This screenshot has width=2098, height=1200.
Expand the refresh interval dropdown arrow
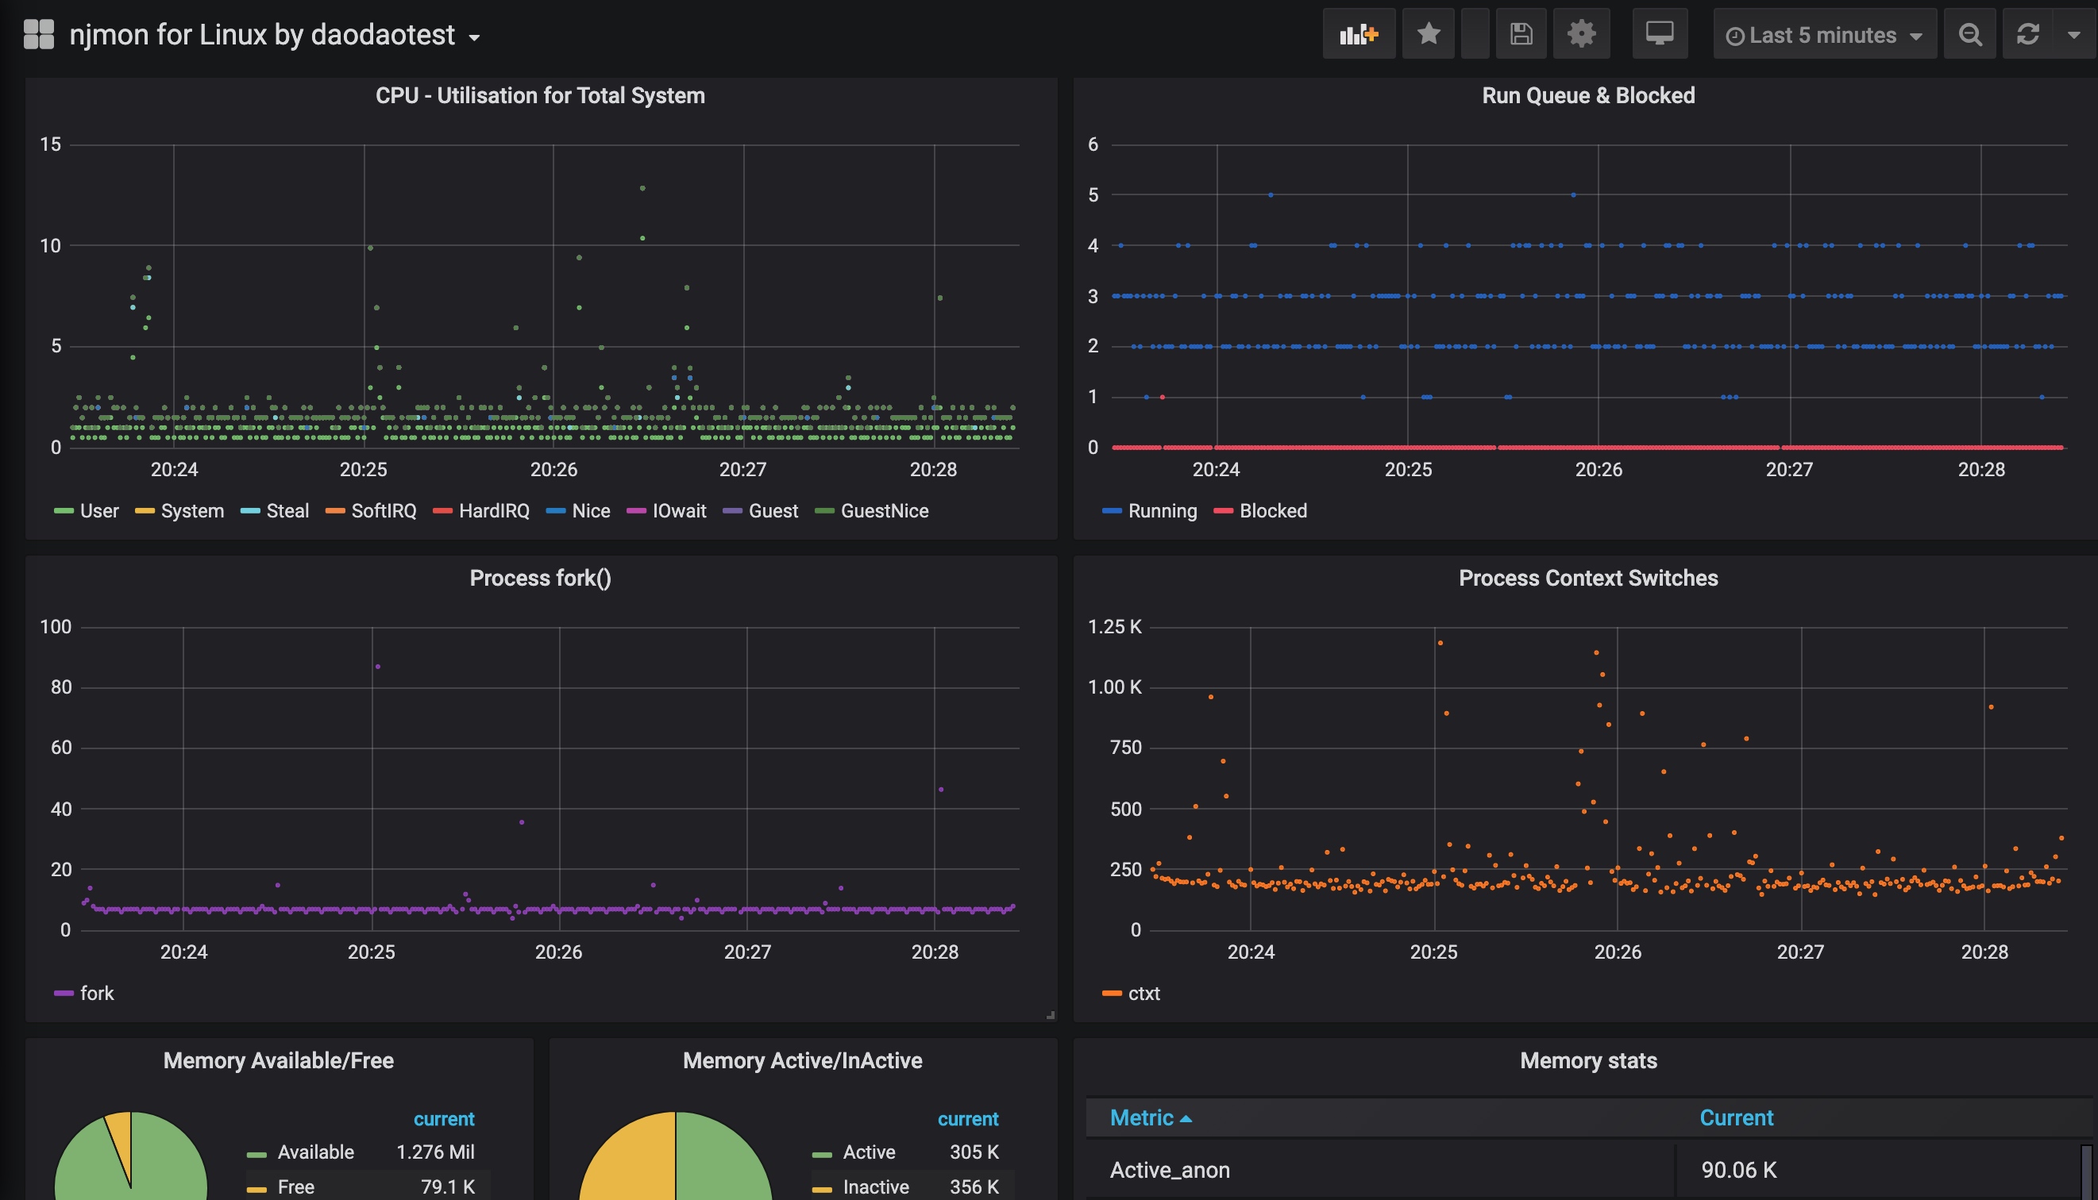tap(2074, 34)
